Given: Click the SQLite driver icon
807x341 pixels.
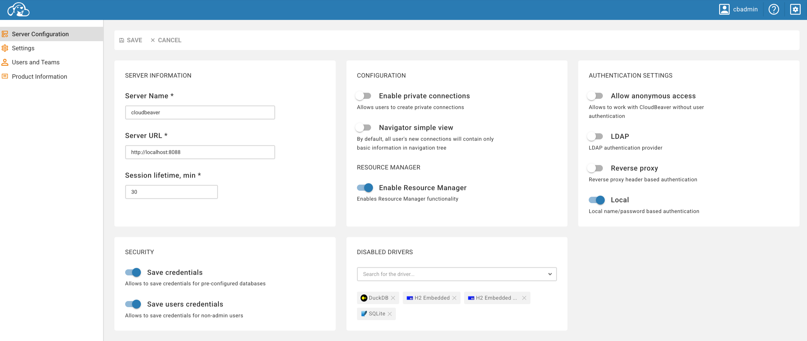Looking at the screenshot, I should tap(364, 313).
